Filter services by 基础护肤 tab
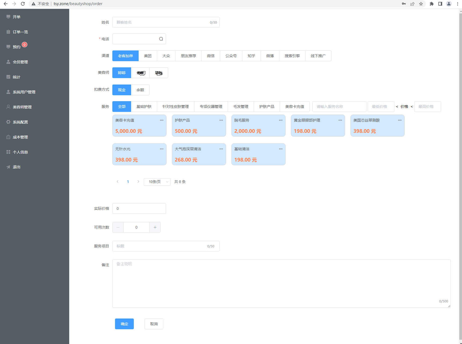 [144, 107]
